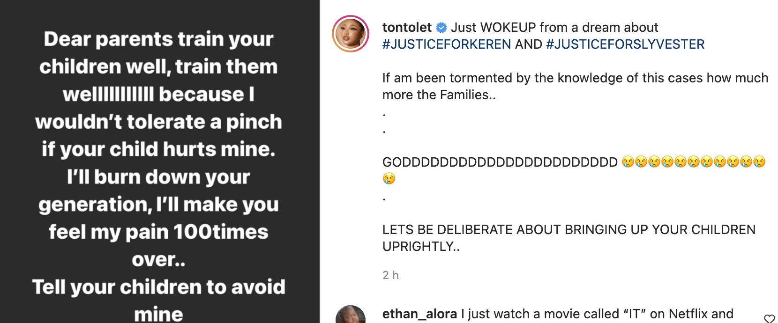Click the "Dear parents train your" image line
The image size is (778, 323).
158,39
